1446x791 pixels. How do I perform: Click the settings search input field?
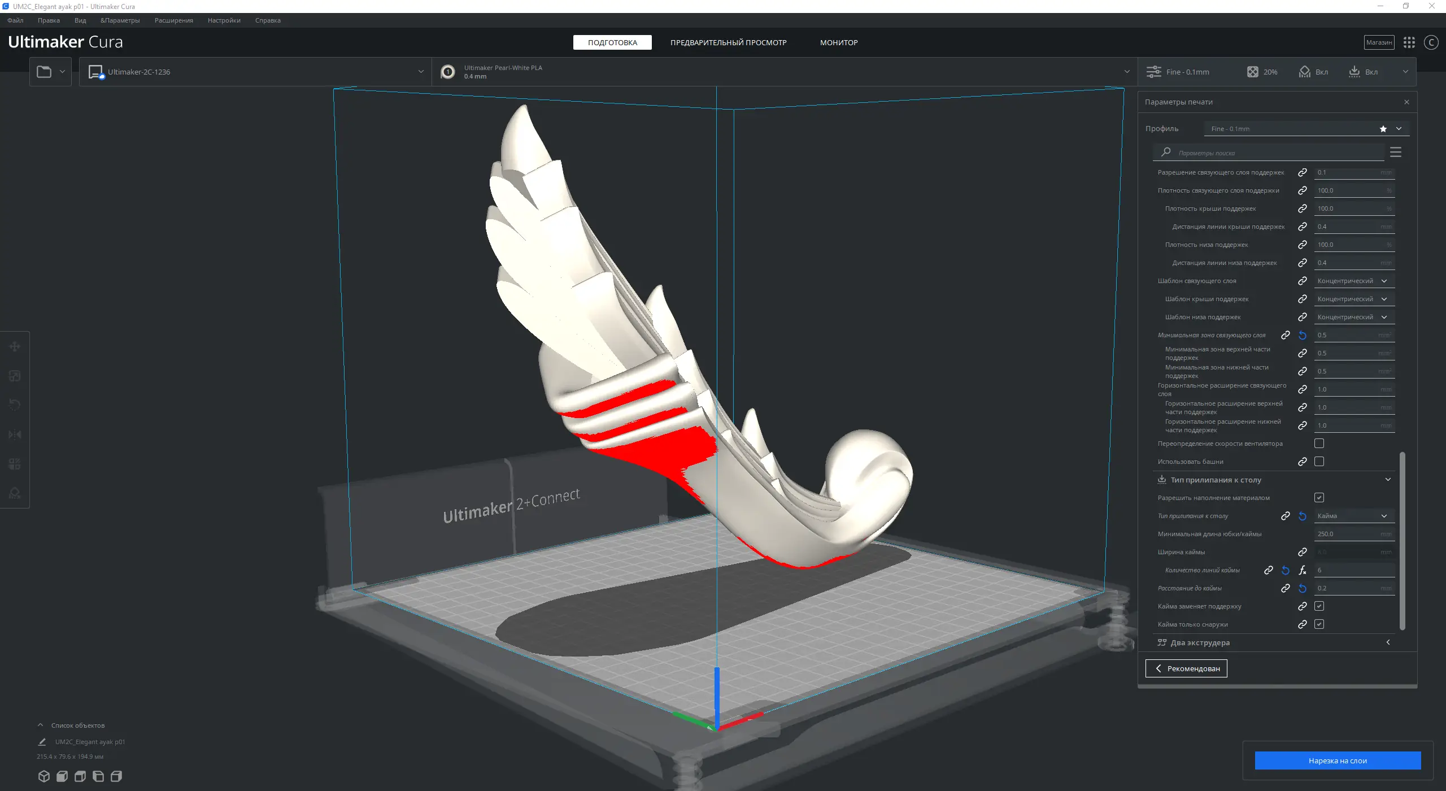[1277, 153]
